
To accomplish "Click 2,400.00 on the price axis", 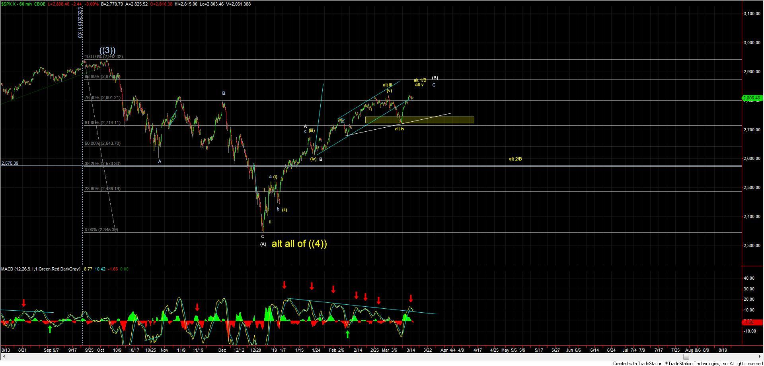I will pyautogui.click(x=752, y=217).
